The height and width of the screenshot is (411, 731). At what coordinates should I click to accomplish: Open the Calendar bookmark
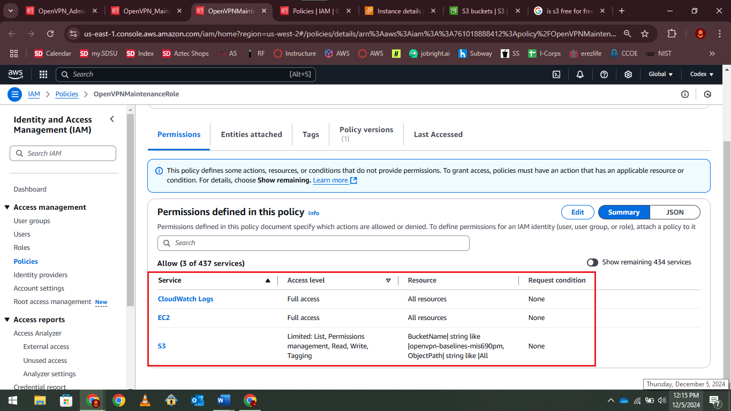point(52,54)
